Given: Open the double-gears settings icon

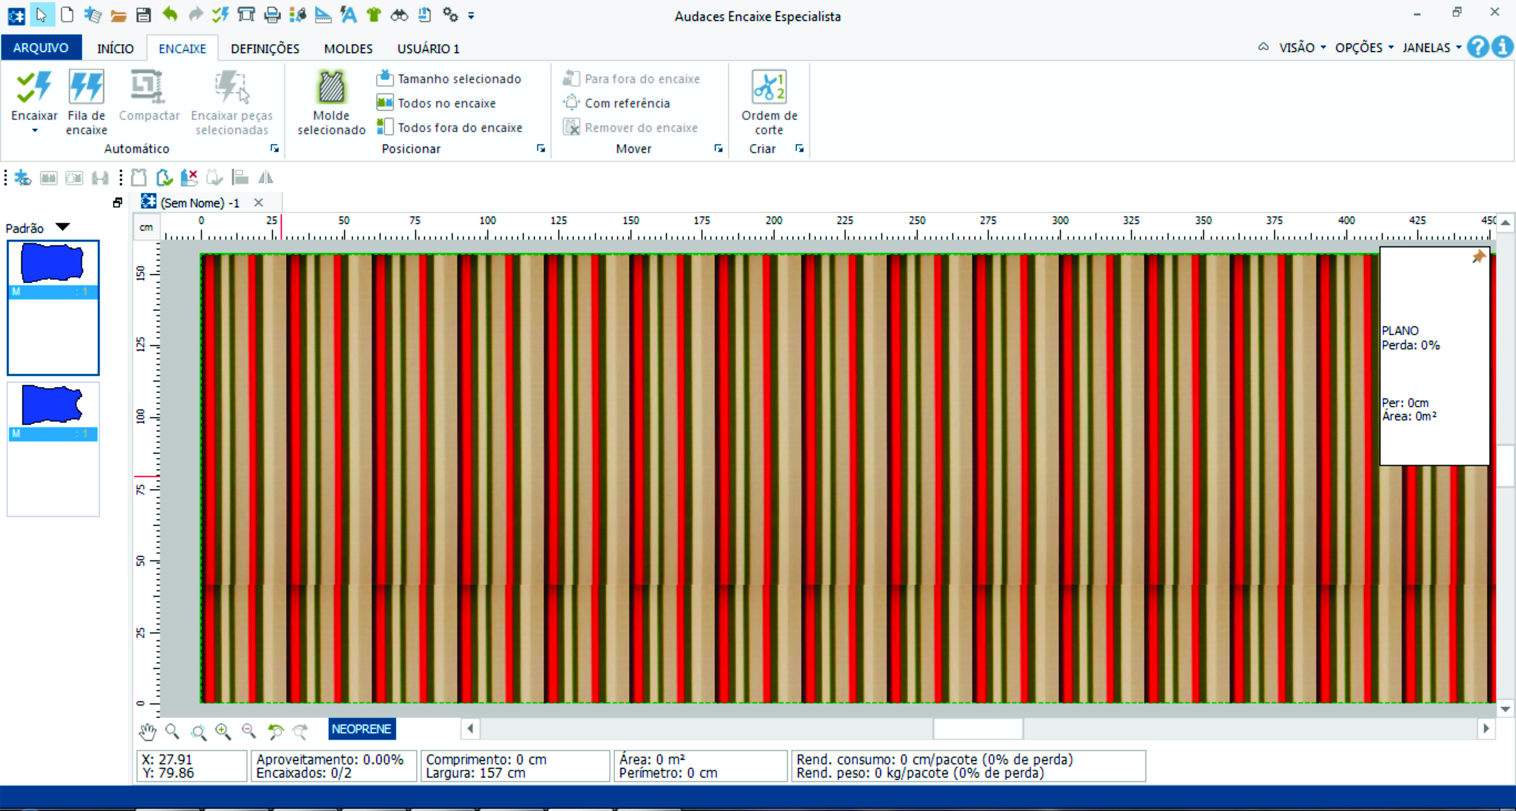Looking at the screenshot, I should click(450, 15).
